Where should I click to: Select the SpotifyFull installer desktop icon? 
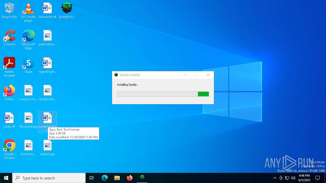[66, 11]
